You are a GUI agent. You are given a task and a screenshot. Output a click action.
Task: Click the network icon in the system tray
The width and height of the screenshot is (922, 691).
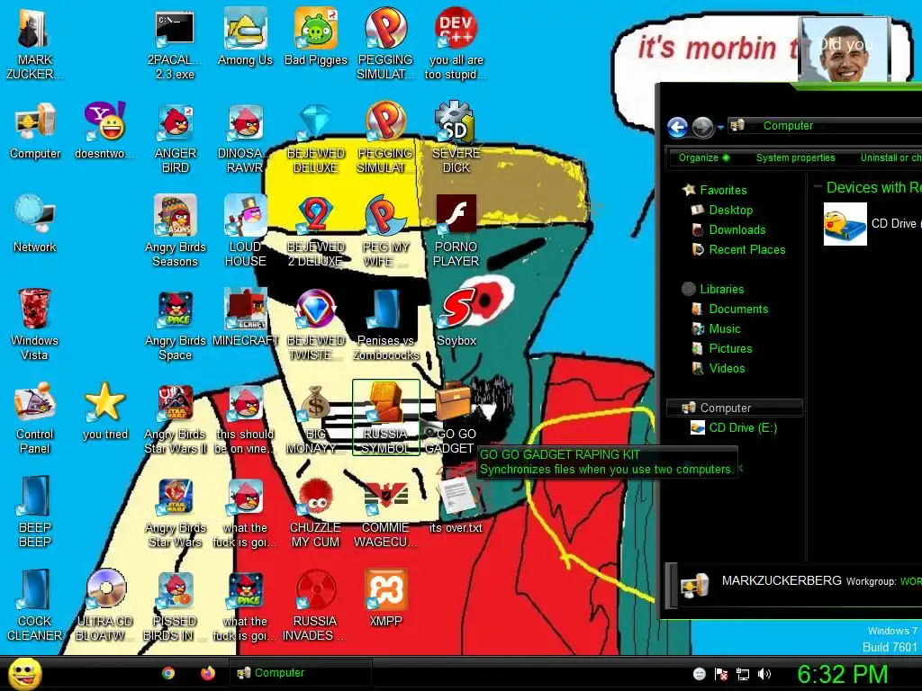743,674
